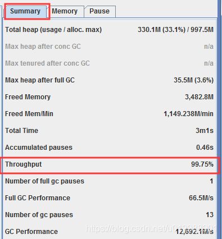Image resolution: width=222 pixels, height=239 pixels.
Task: Click the 35.5M (3.6%) value
Action: 193,80
